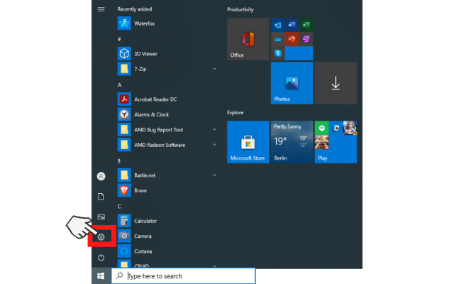Click the 'Type here to search' box
Viewport: 454px width, 284px height.
[184, 276]
